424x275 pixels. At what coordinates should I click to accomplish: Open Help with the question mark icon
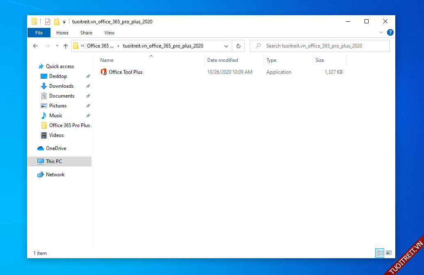pos(390,32)
